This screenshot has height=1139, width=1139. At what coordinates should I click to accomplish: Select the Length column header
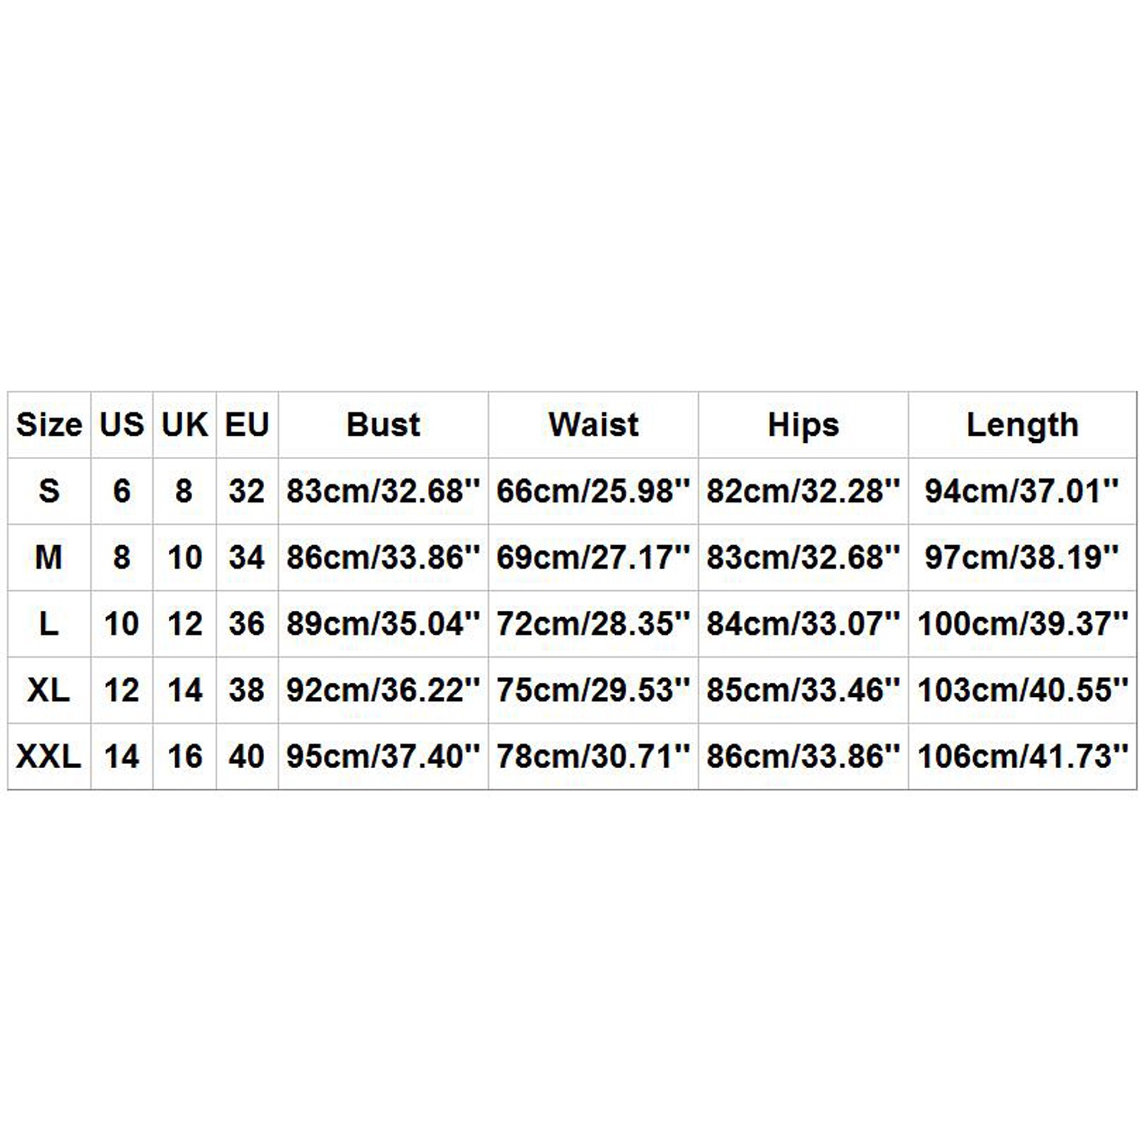pos(1022,425)
